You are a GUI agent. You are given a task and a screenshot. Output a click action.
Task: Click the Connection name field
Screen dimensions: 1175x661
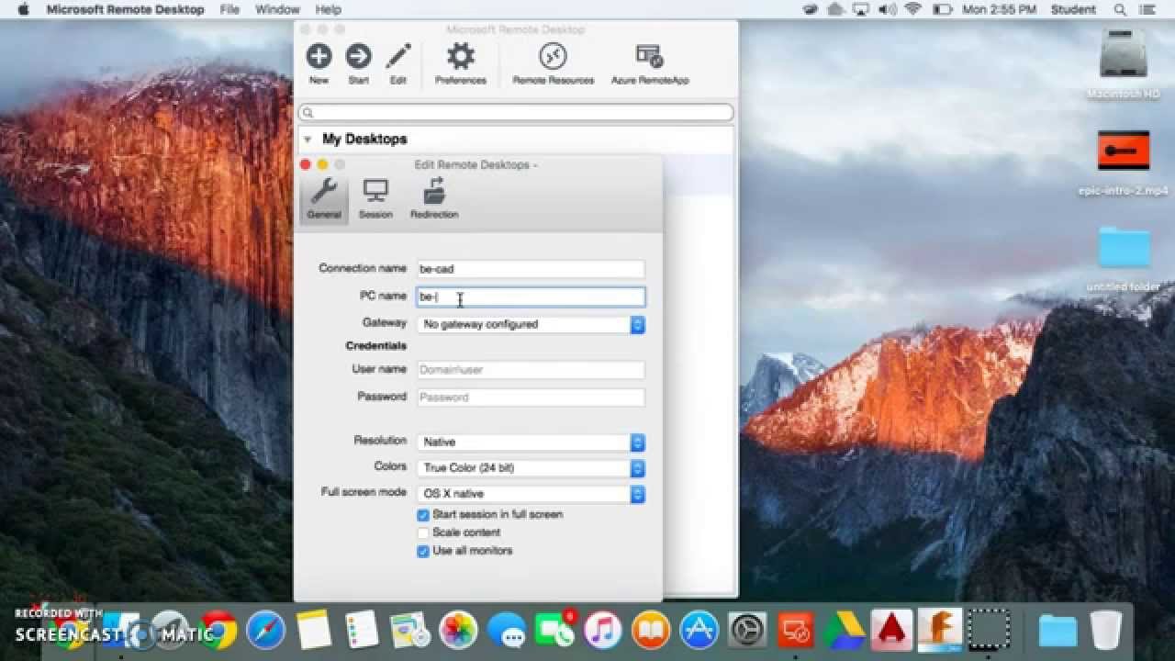coord(531,269)
